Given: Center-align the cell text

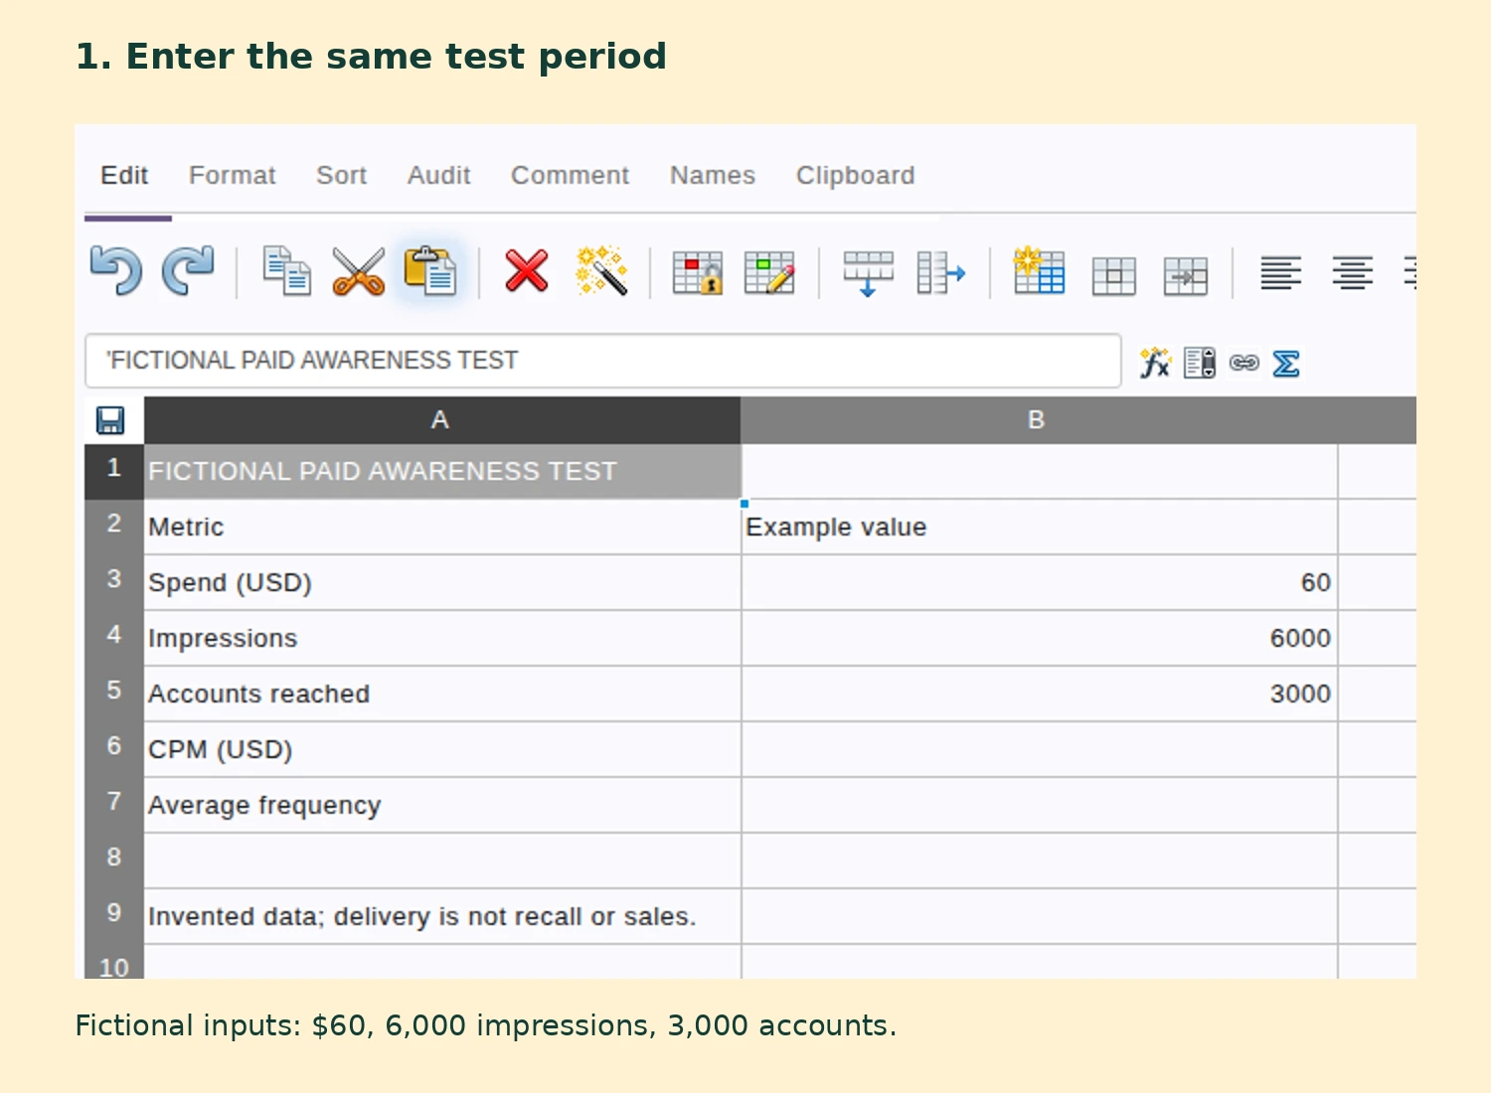Looking at the screenshot, I should click(1353, 272).
